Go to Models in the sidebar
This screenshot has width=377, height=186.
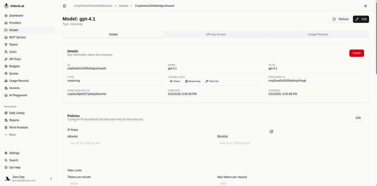(29, 30)
